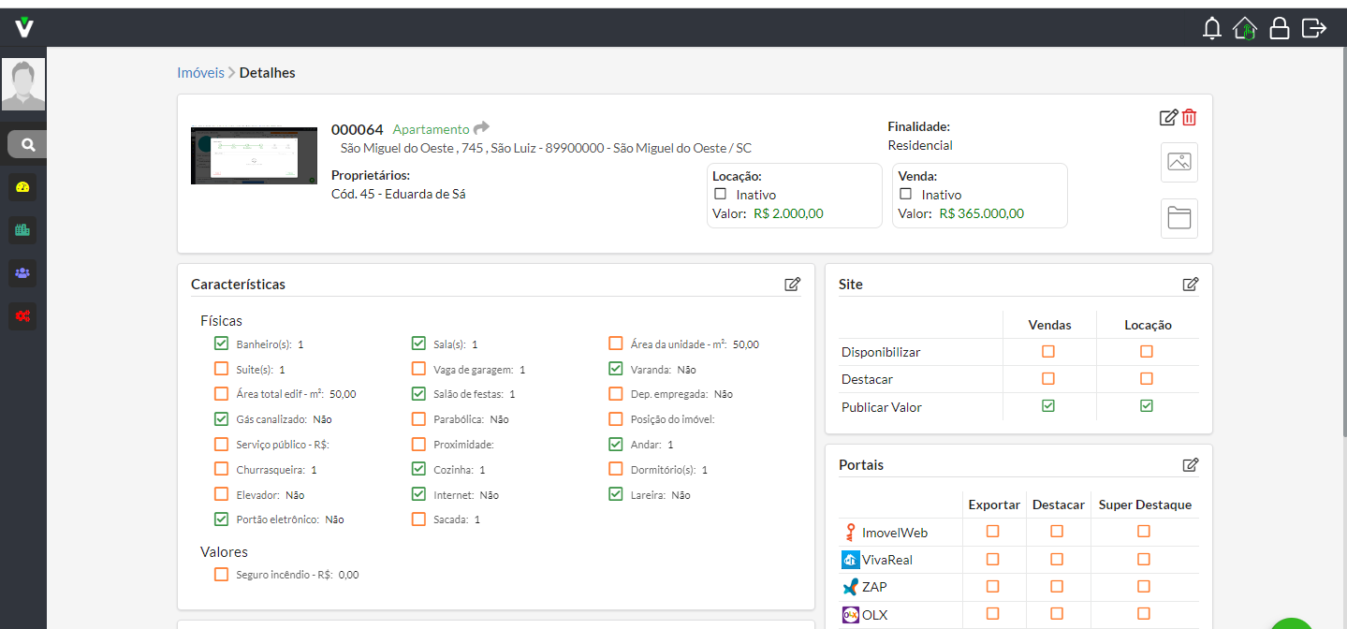Delete the property using the red trash icon
Screen dimensions: 1347x629
[x=1189, y=117]
